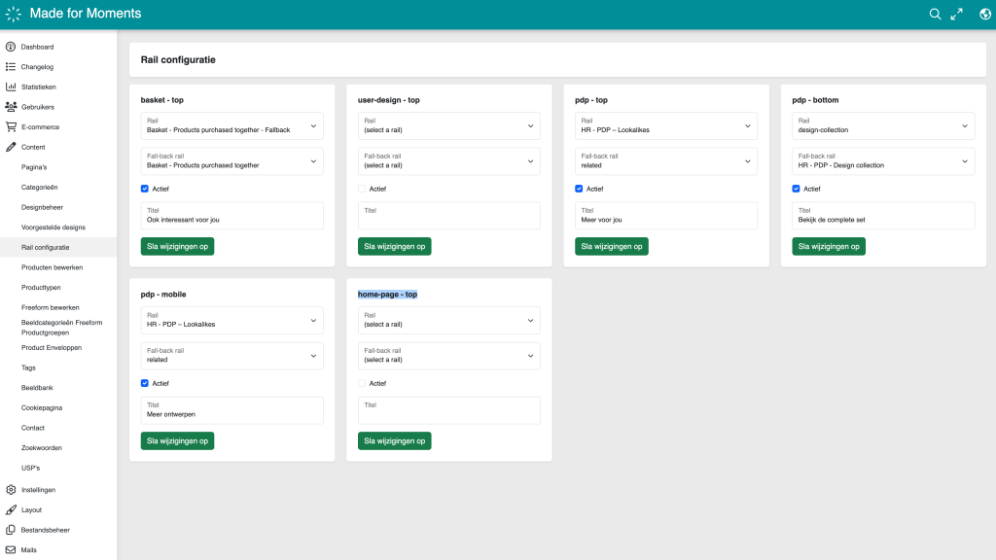Click the fullscreen expand arrows icon
This screenshot has width=996, height=560.
[956, 15]
